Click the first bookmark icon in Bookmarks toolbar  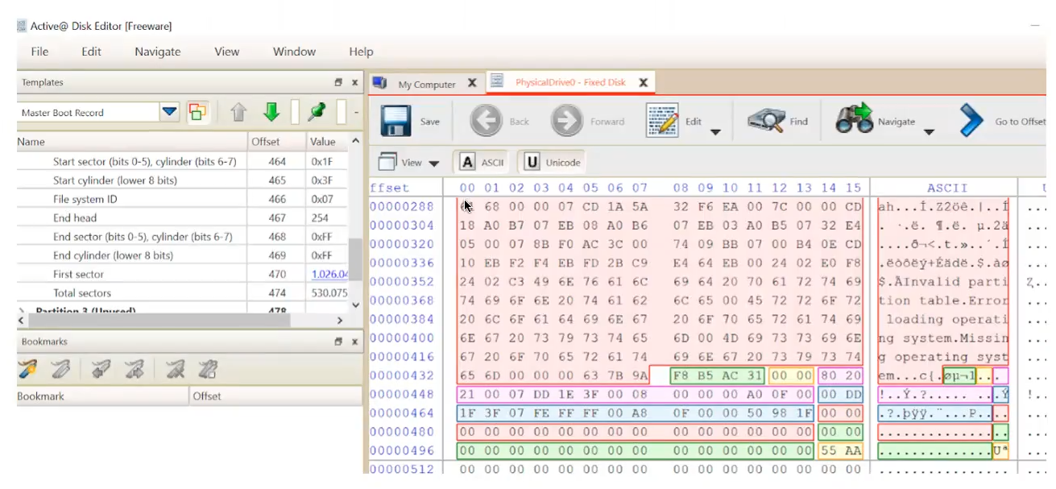coord(28,370)
